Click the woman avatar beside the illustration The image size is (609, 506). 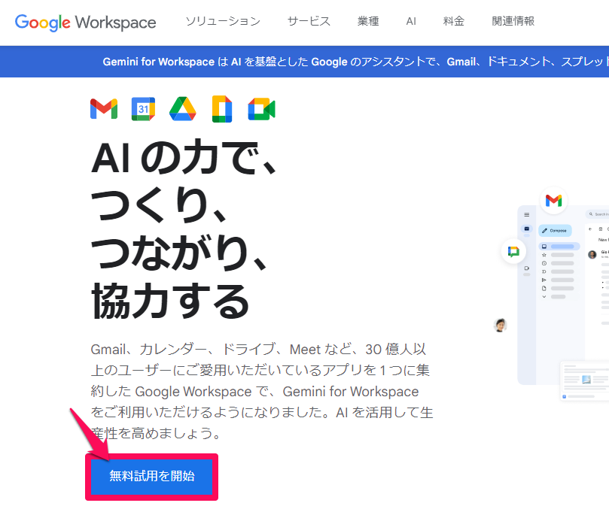pyautogui.click(x=501, y=325)
